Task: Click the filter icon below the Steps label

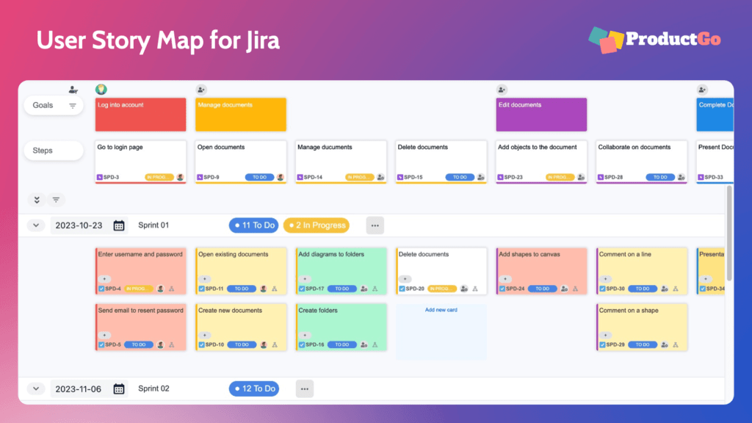Action: pyautogui.click(x=56, y=200)
